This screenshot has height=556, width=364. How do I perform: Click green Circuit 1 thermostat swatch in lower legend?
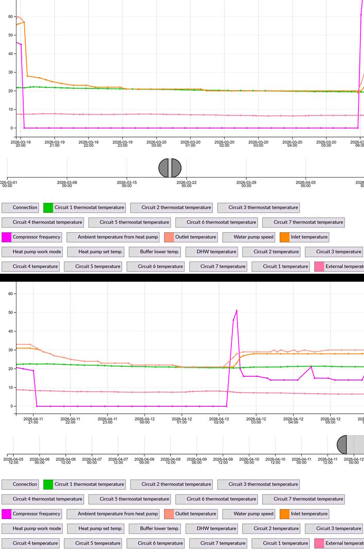(x=48, y=484)
